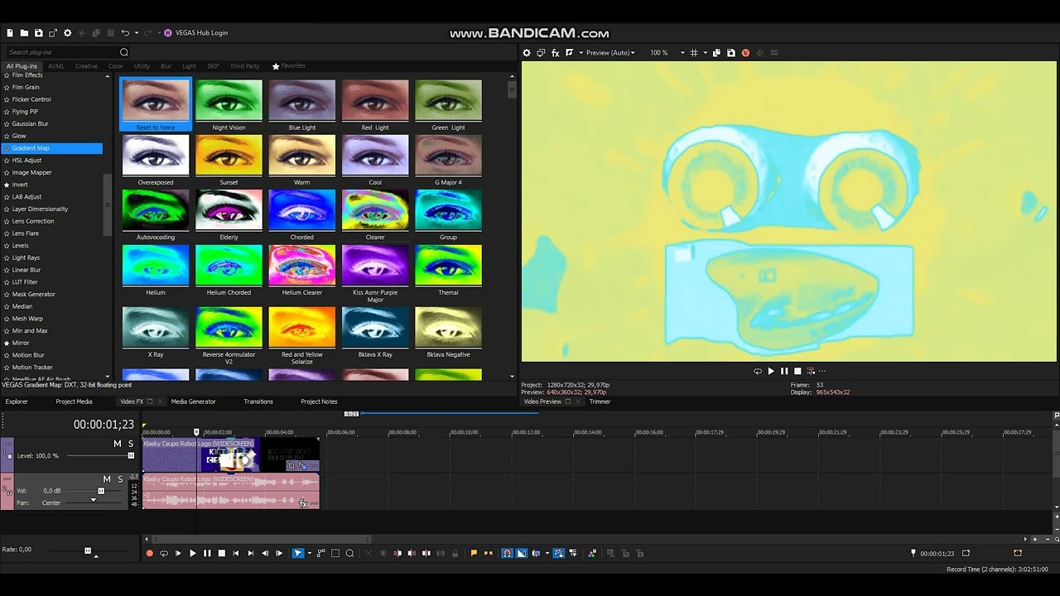Open the overlays grid dropdown arrow
The width and height of the screenshot is (1060, 596).
click(706, 53)
